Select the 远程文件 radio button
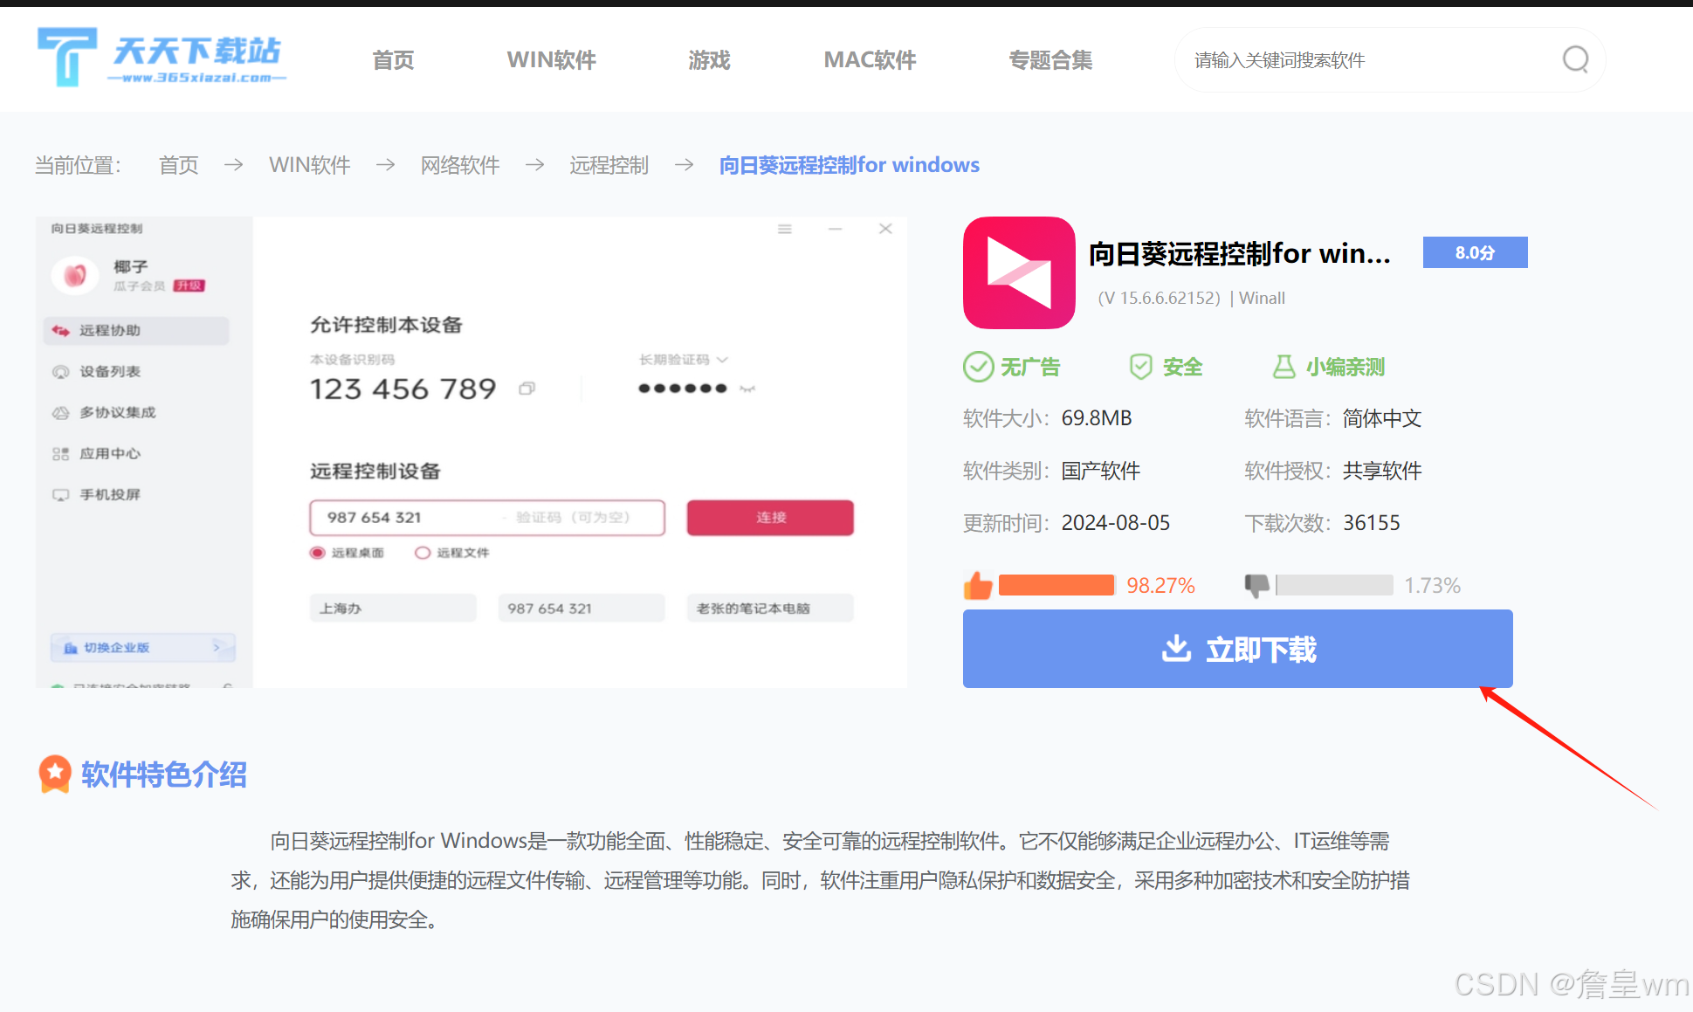The image size is (1693, 1012). point(423,553)
